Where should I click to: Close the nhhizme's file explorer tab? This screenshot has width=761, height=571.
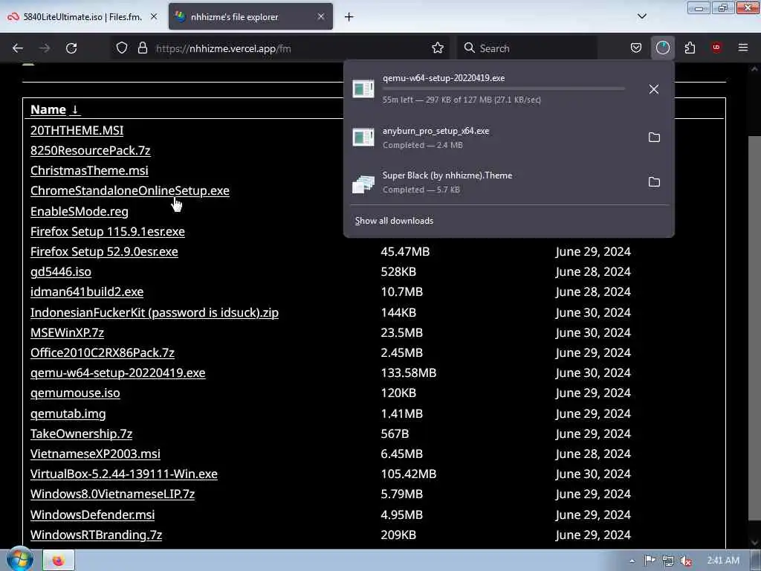321,16
